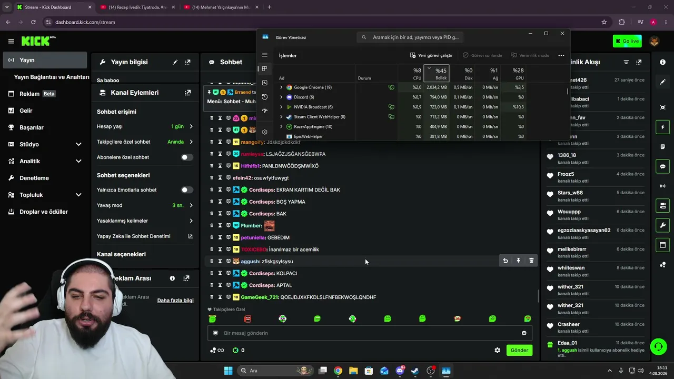Show Reklam Arası info icon
674x379 pixels.
[x=172, y=278]
